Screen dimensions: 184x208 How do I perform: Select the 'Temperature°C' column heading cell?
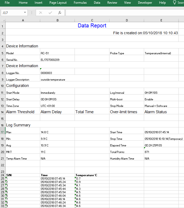point(92,175)
